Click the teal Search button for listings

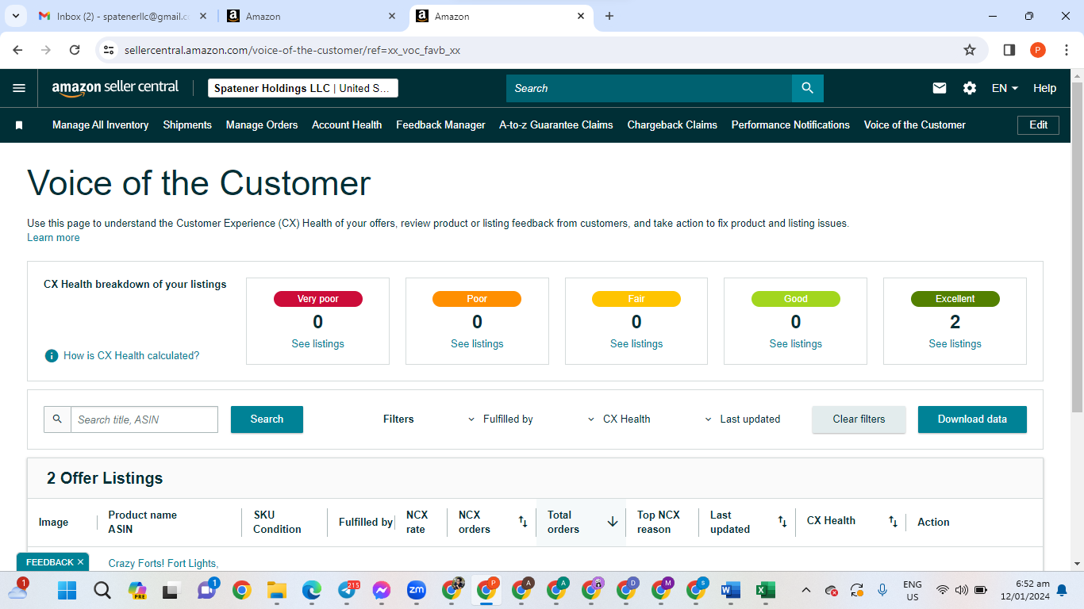point(267,419)
